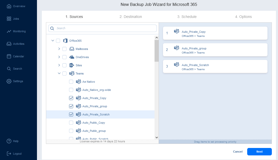Collapse the Office365 root node
Screen dimensions: 278x160
click(53, 40)
